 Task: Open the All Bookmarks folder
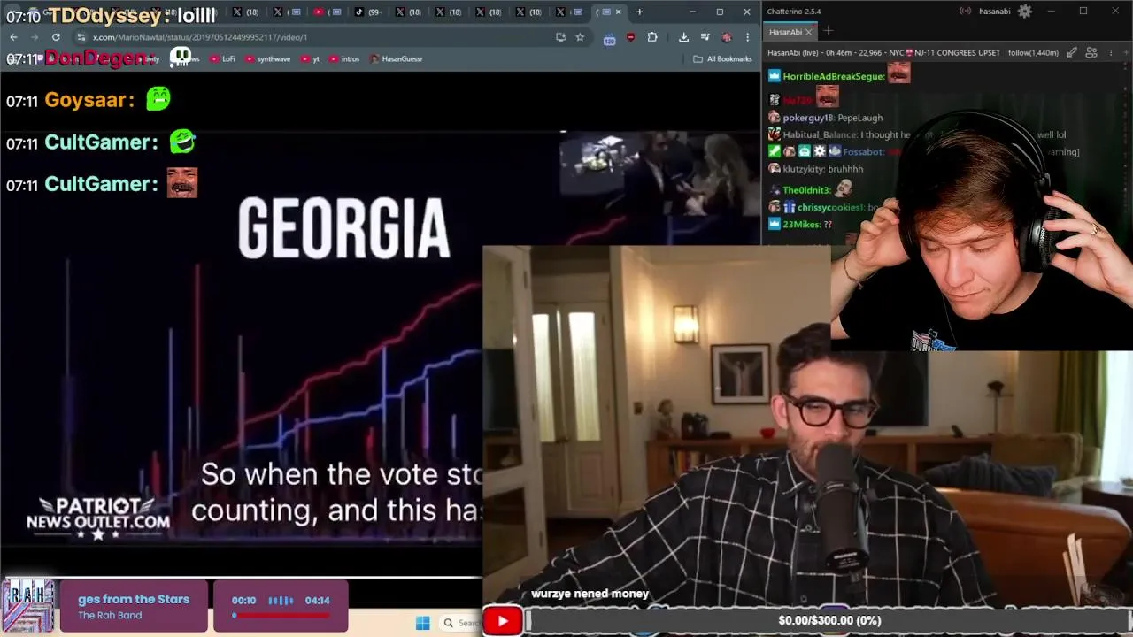722,58
